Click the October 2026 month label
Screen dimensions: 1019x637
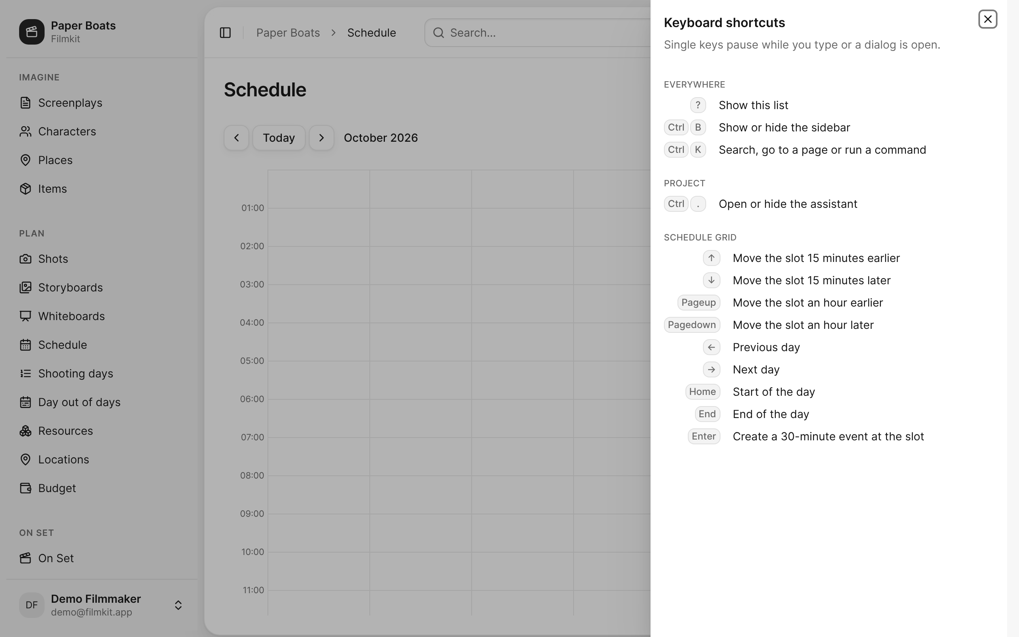point(381,138)
